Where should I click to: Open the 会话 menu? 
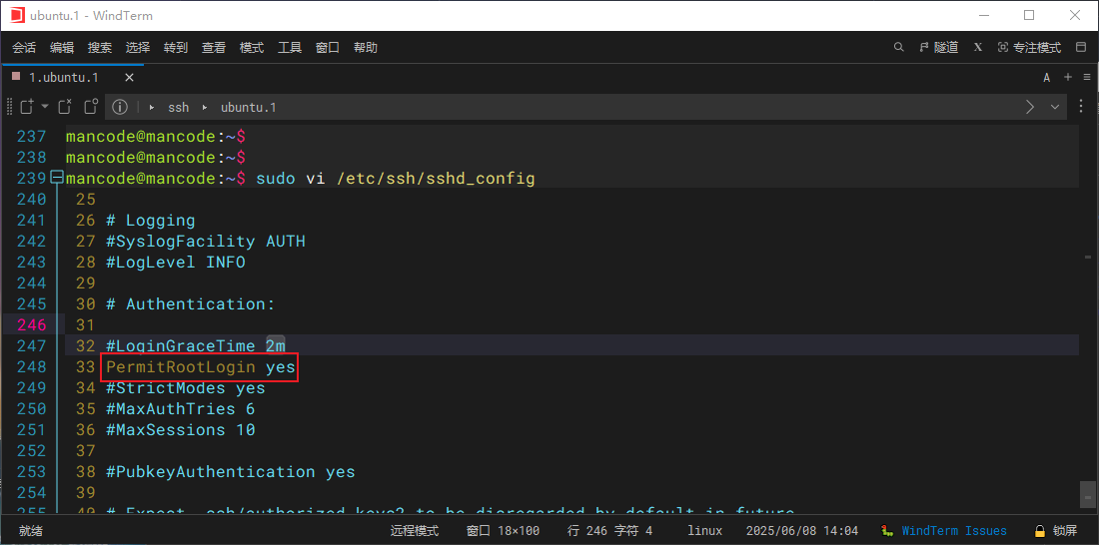pos(24,47)
